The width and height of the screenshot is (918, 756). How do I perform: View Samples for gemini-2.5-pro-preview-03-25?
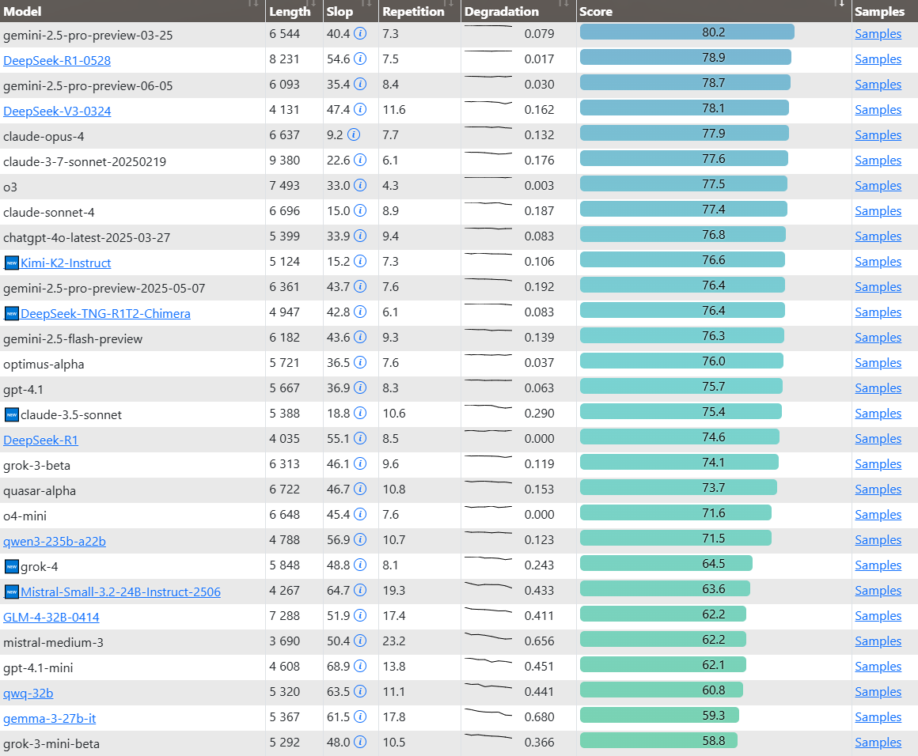pyautogui.click(x=878, y=33)
